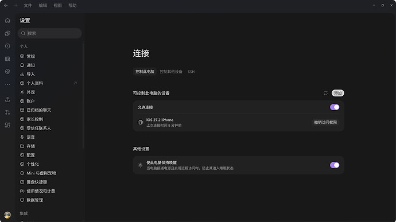
Task: Open the 视图 menu
Action: [x=57, y=5]
